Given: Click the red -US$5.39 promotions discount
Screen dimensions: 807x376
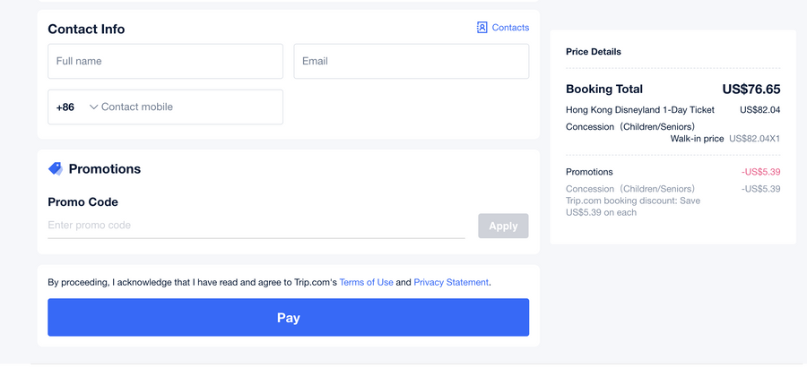Looking at the screenshot, I should point(760,172).
